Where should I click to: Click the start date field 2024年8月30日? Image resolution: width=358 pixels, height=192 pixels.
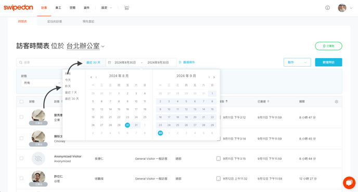click(125, 62)
